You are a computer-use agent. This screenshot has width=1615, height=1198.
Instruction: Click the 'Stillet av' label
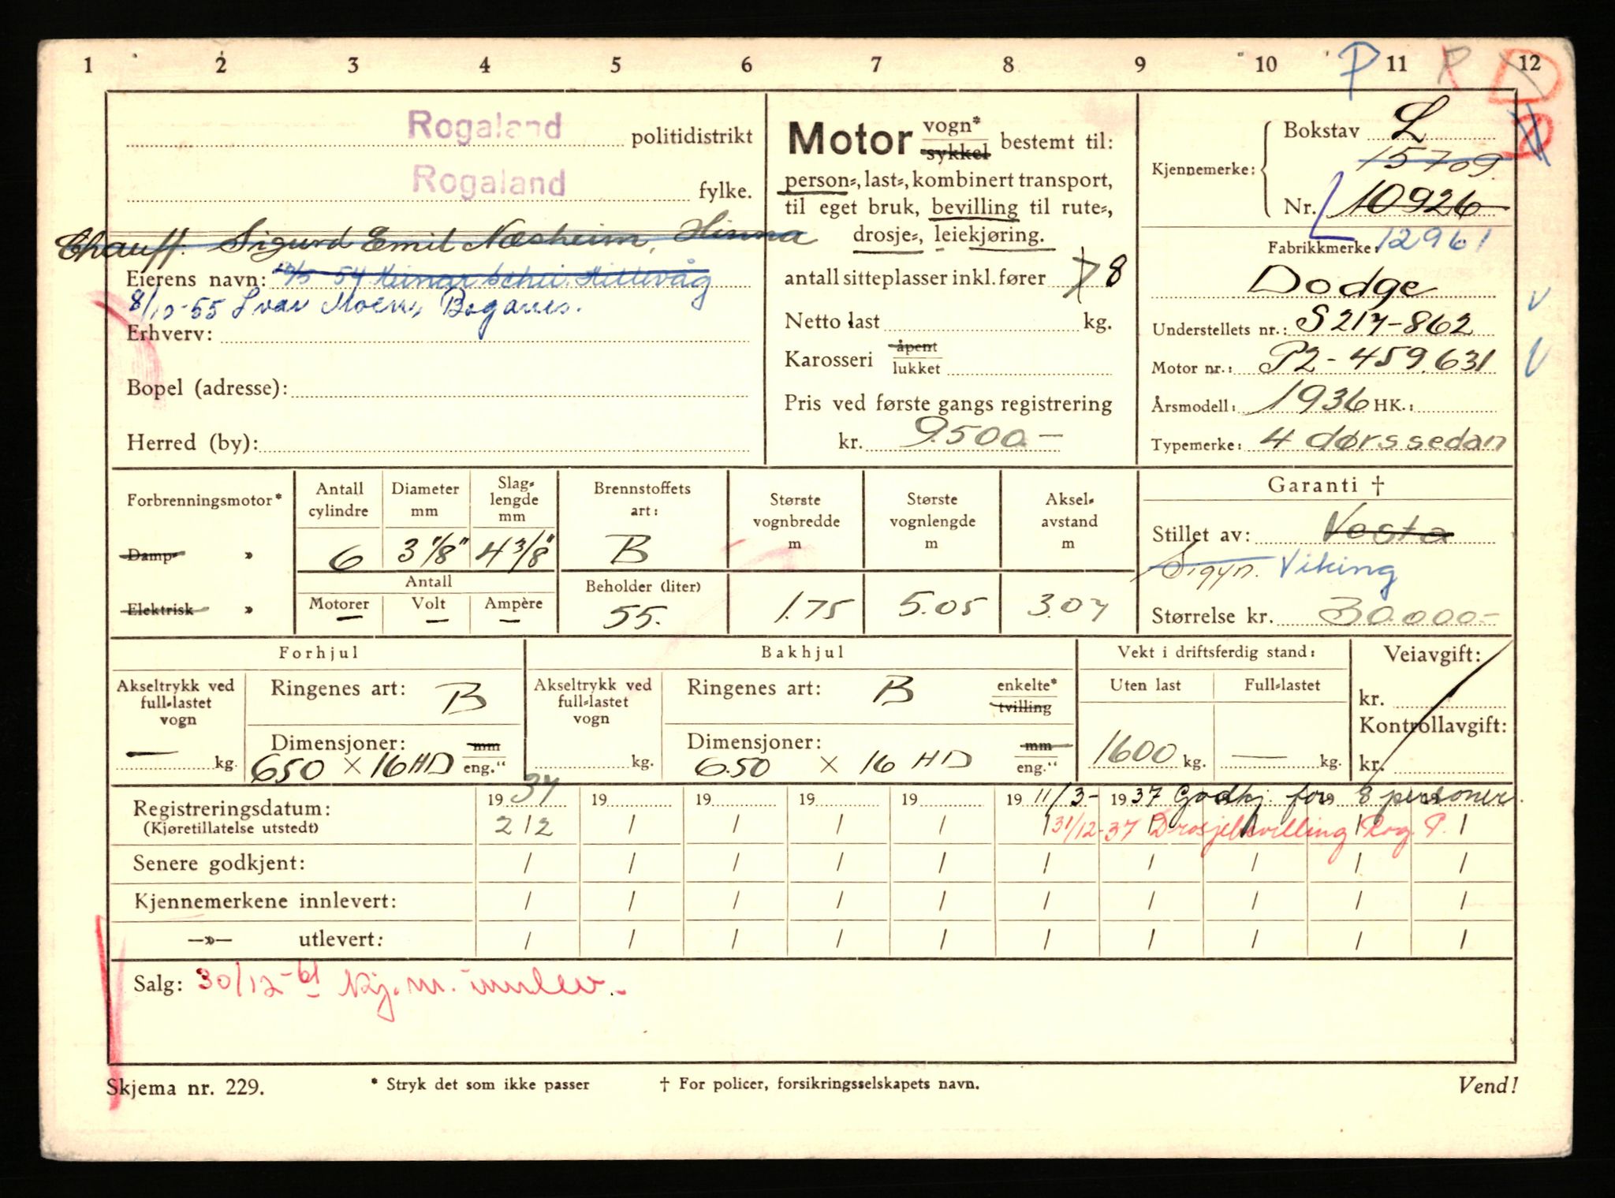click(x=1201, y=535)
